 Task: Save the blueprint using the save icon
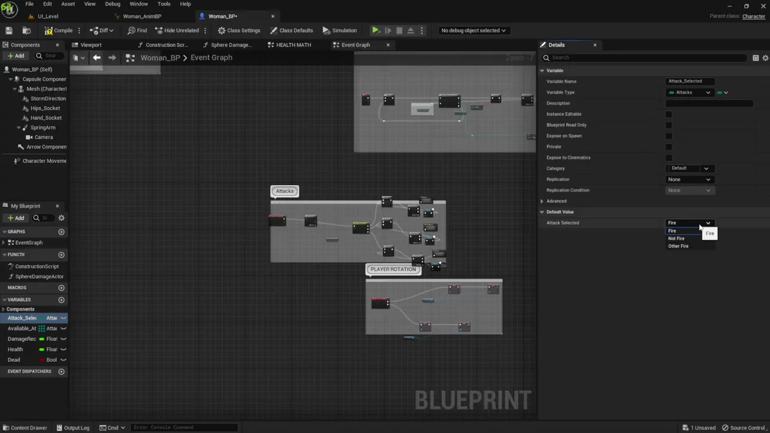click(9, 30)
